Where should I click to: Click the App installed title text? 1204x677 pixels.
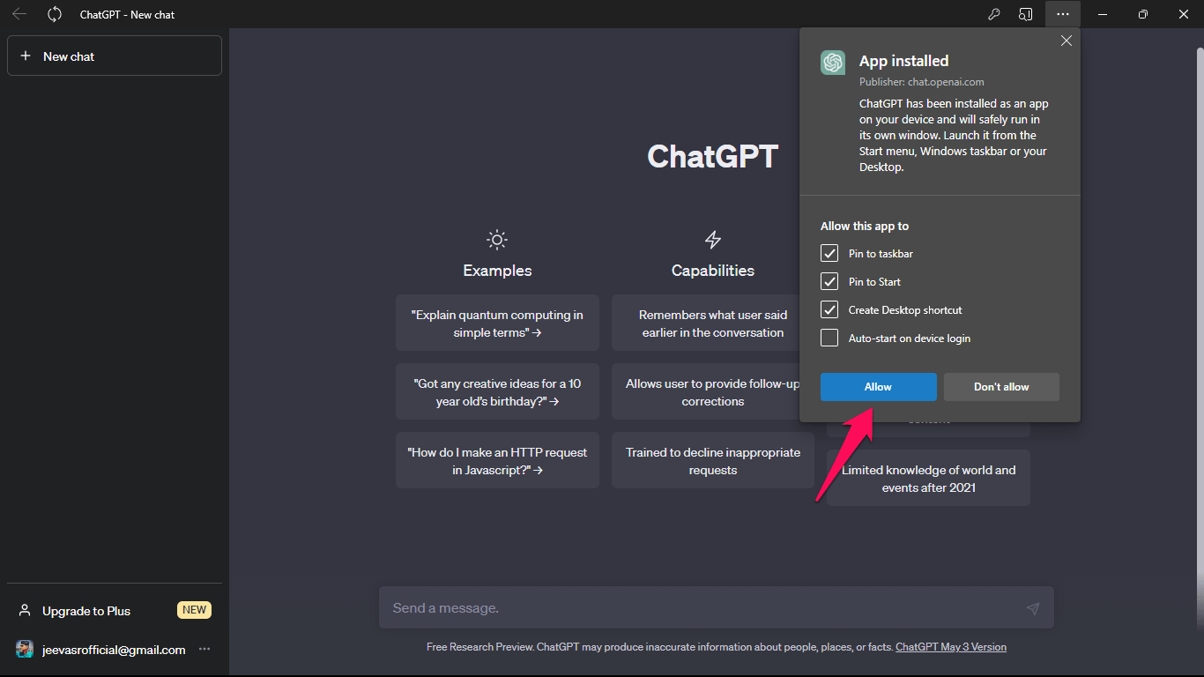click(904, 61)
